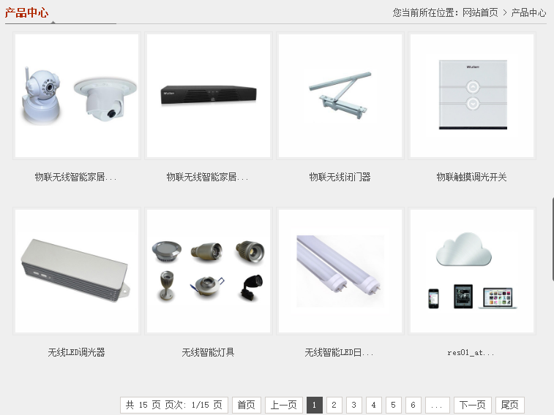Open the 物联无线闭门器 product link

click(340, 177)
